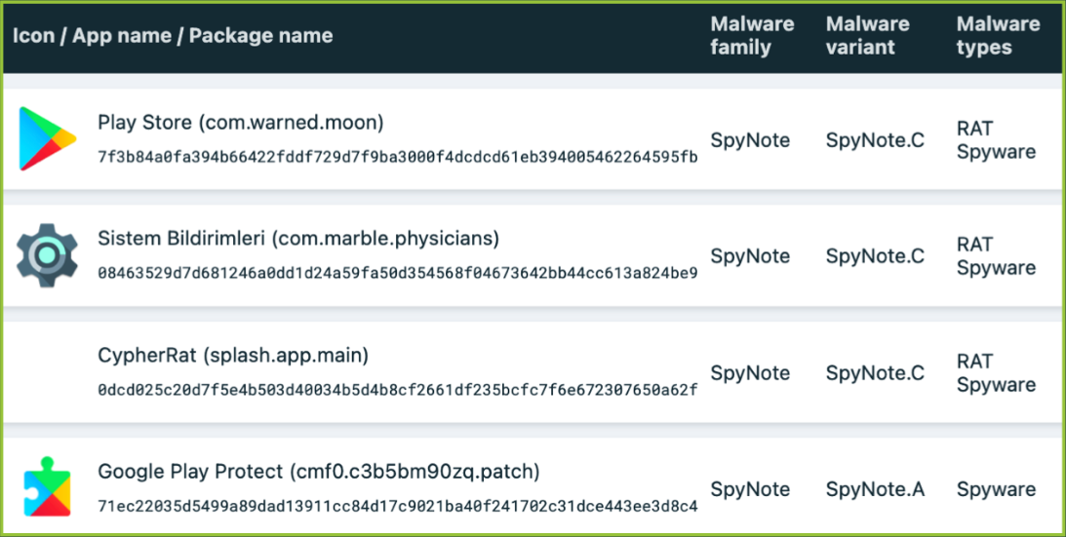Click 'RAT Spyware' type in CypherRat row
Screen dimensions: 1066x537
click(996, 373)
